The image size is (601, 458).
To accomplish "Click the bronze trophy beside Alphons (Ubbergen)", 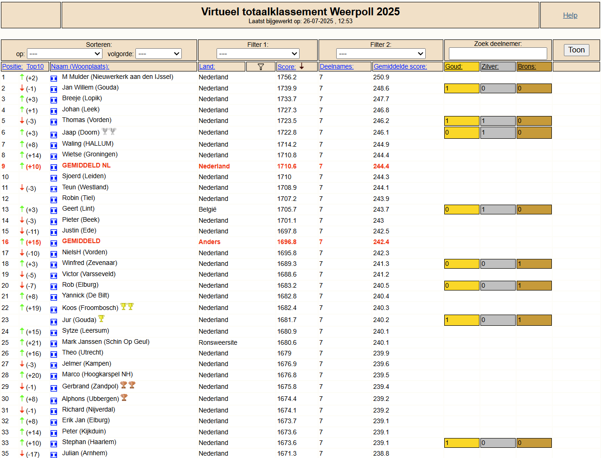I will 124,398.
